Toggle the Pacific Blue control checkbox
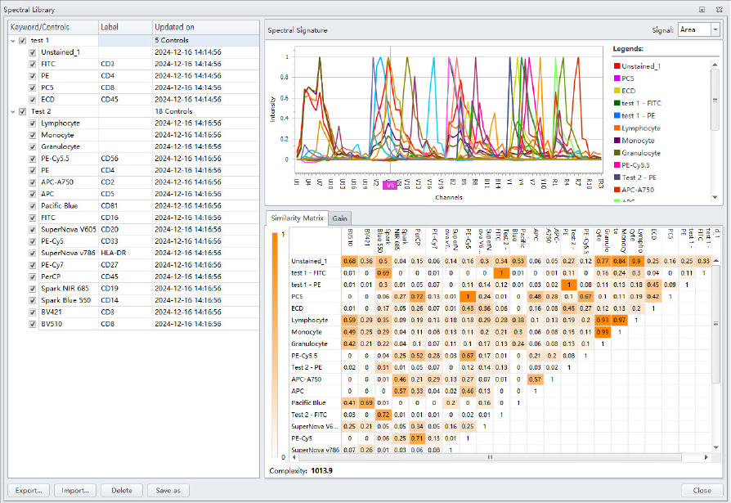 click(x=33, y=206)
